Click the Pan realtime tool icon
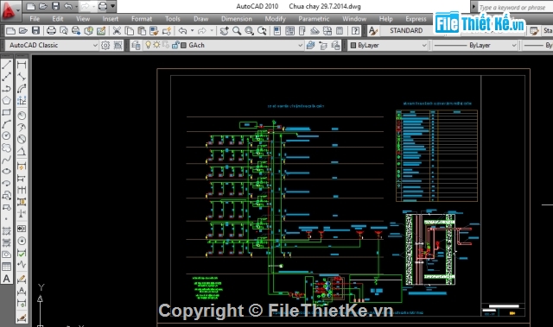The width and height of the screenshot is (553, 327). pos(224,31)
